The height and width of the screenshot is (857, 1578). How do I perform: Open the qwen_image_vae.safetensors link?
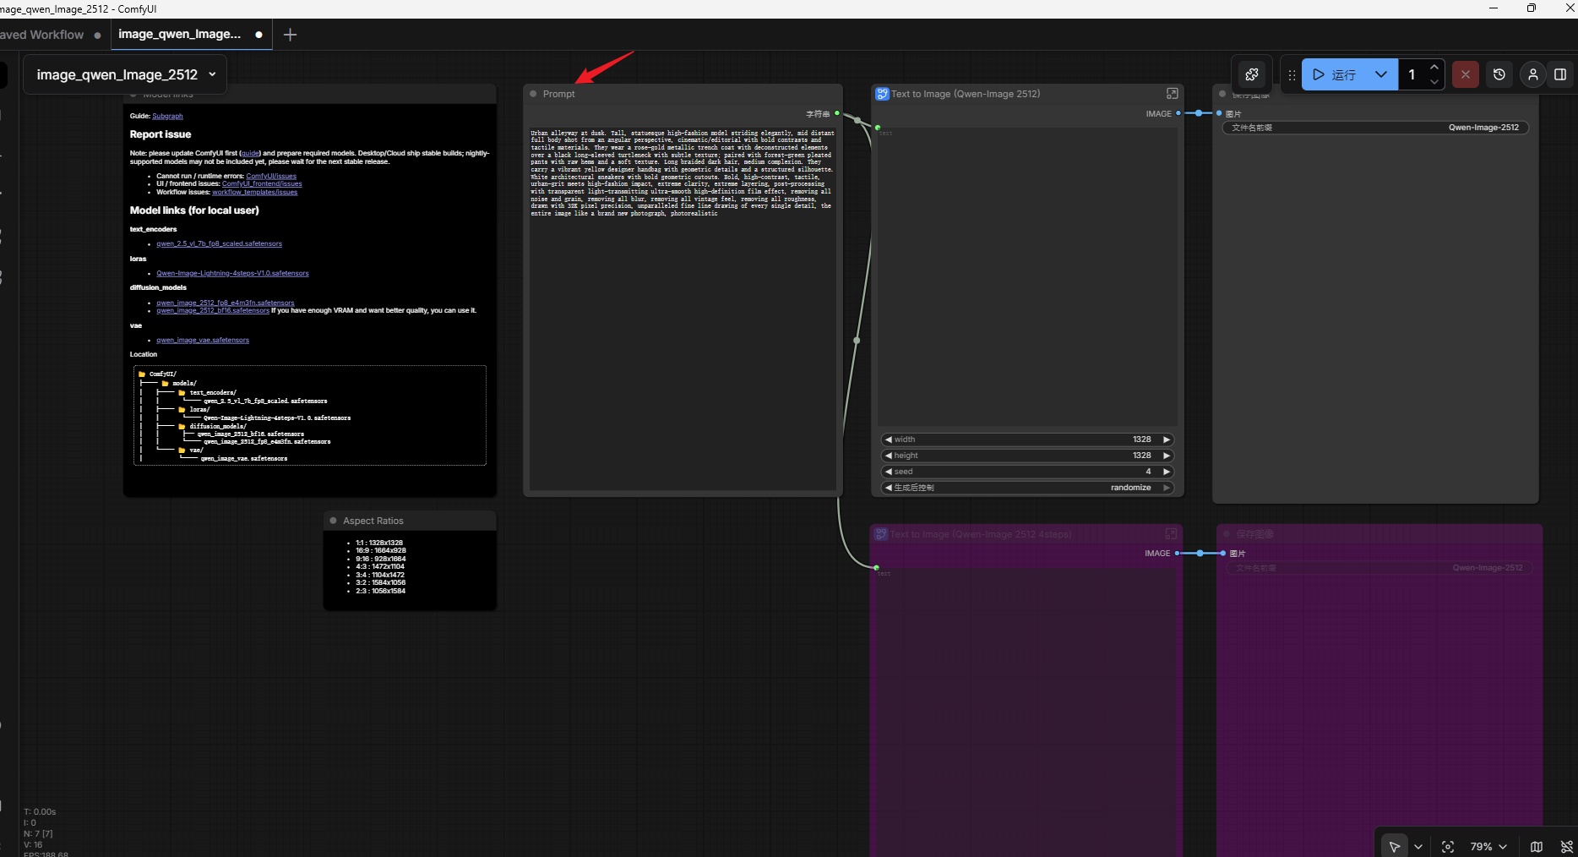coord(203,340)
